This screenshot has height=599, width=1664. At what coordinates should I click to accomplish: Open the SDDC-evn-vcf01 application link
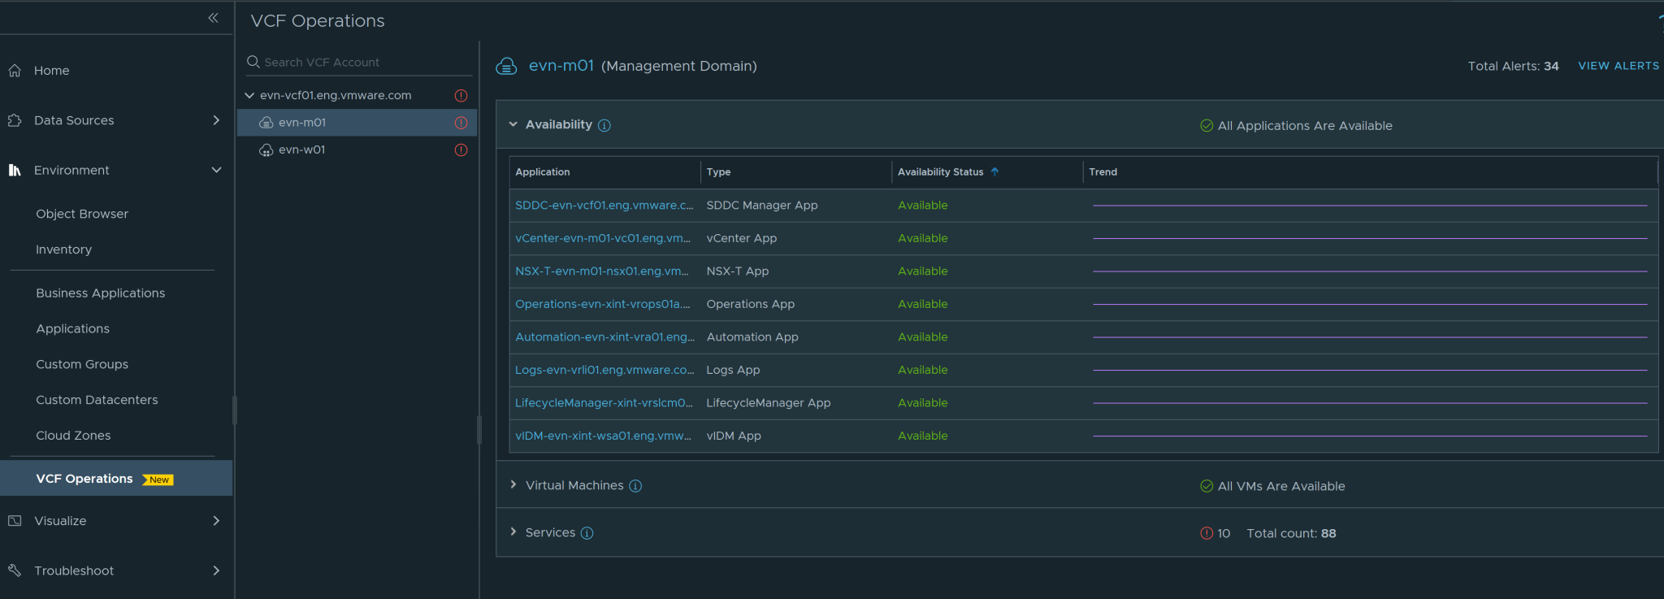[x=604, y=206]
